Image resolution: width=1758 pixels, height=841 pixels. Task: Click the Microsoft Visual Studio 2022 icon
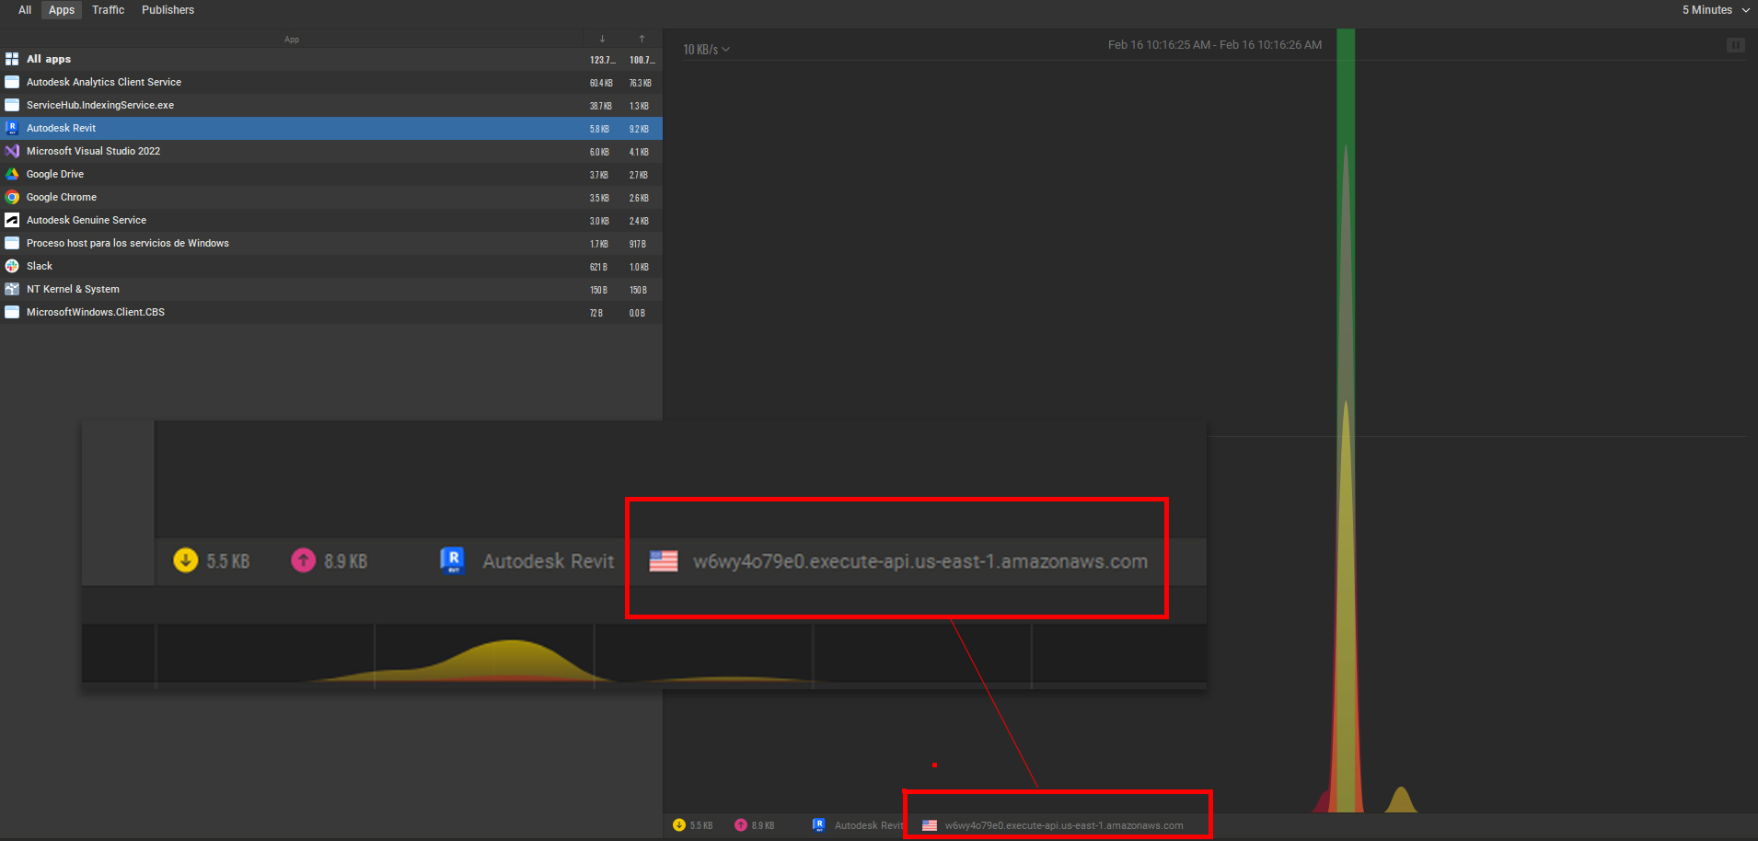pyautogui.click(x=12, y=151)
